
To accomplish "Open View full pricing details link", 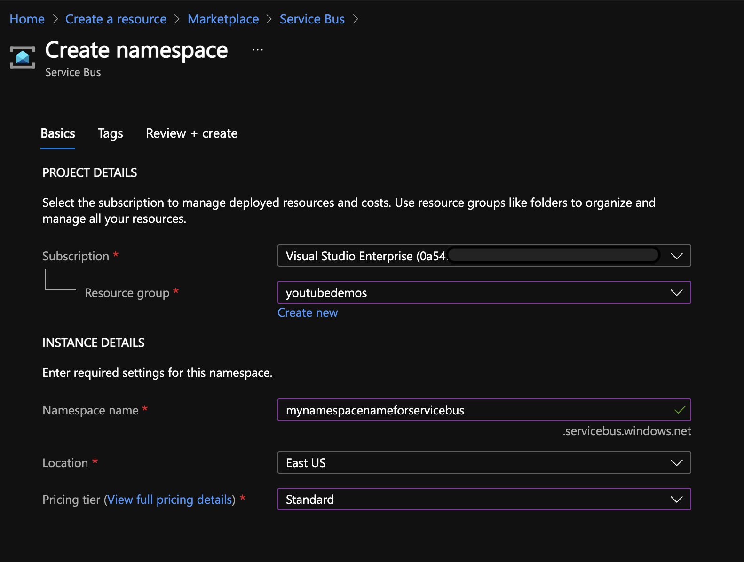I will (170, 500).
